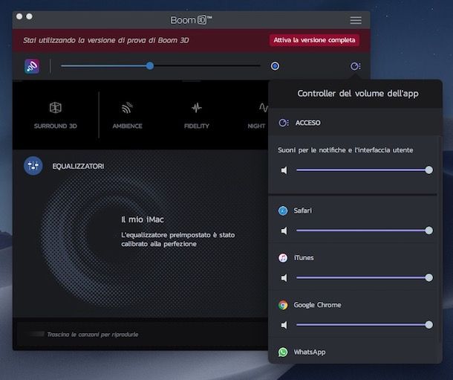Adjust the Safari volume slider
The height and width of the screenshot is (380, 453).
pos(365,231)
